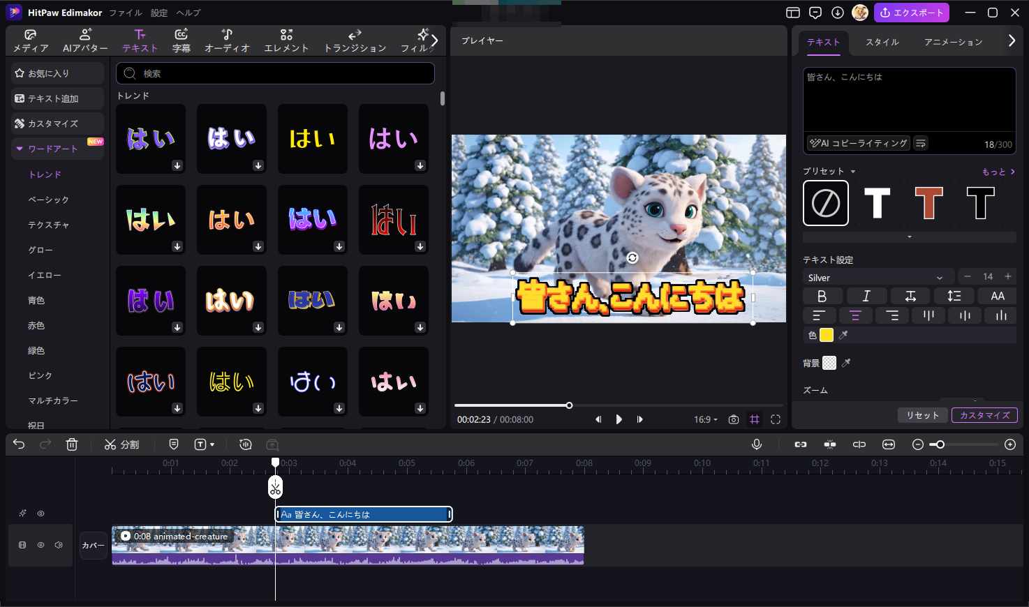Screen dimensions: 1029x607
Task: Select ベーシック word art subcategory
Action: (48, 200)
